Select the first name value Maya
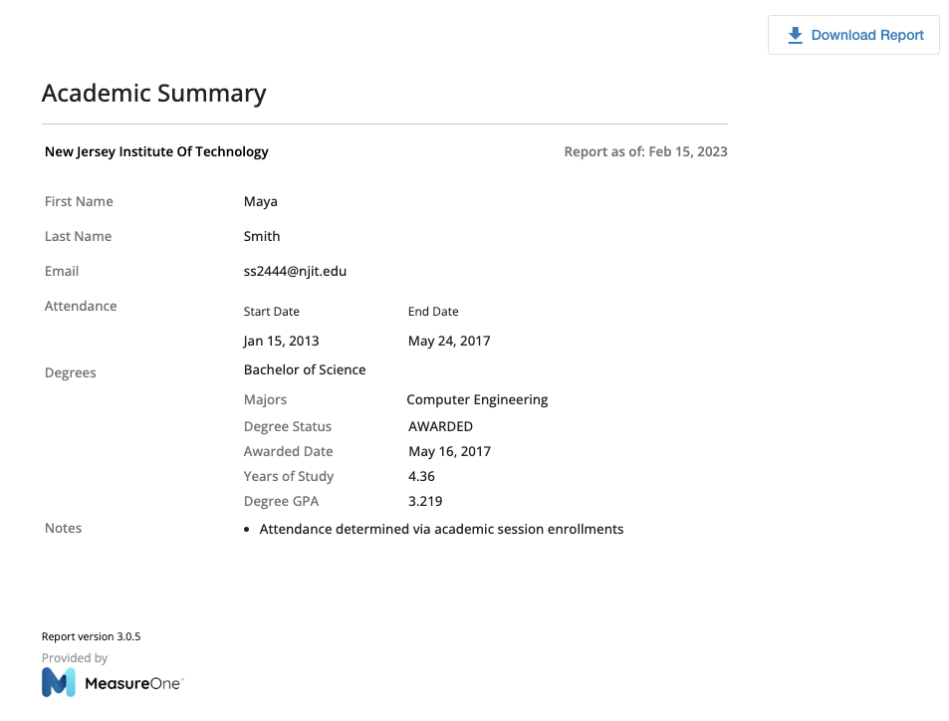The height and width of the screenshot is (721, 949). tap(260, 201)
